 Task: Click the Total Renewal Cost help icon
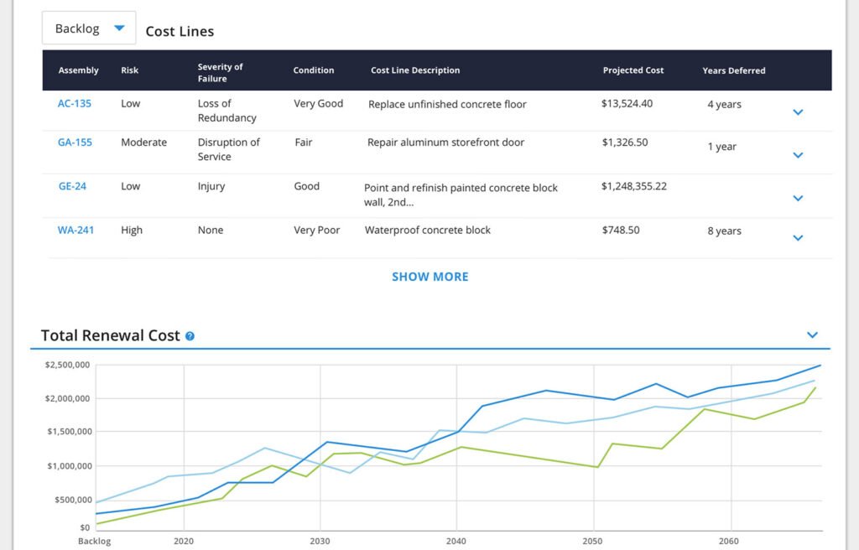click(190, 336)
